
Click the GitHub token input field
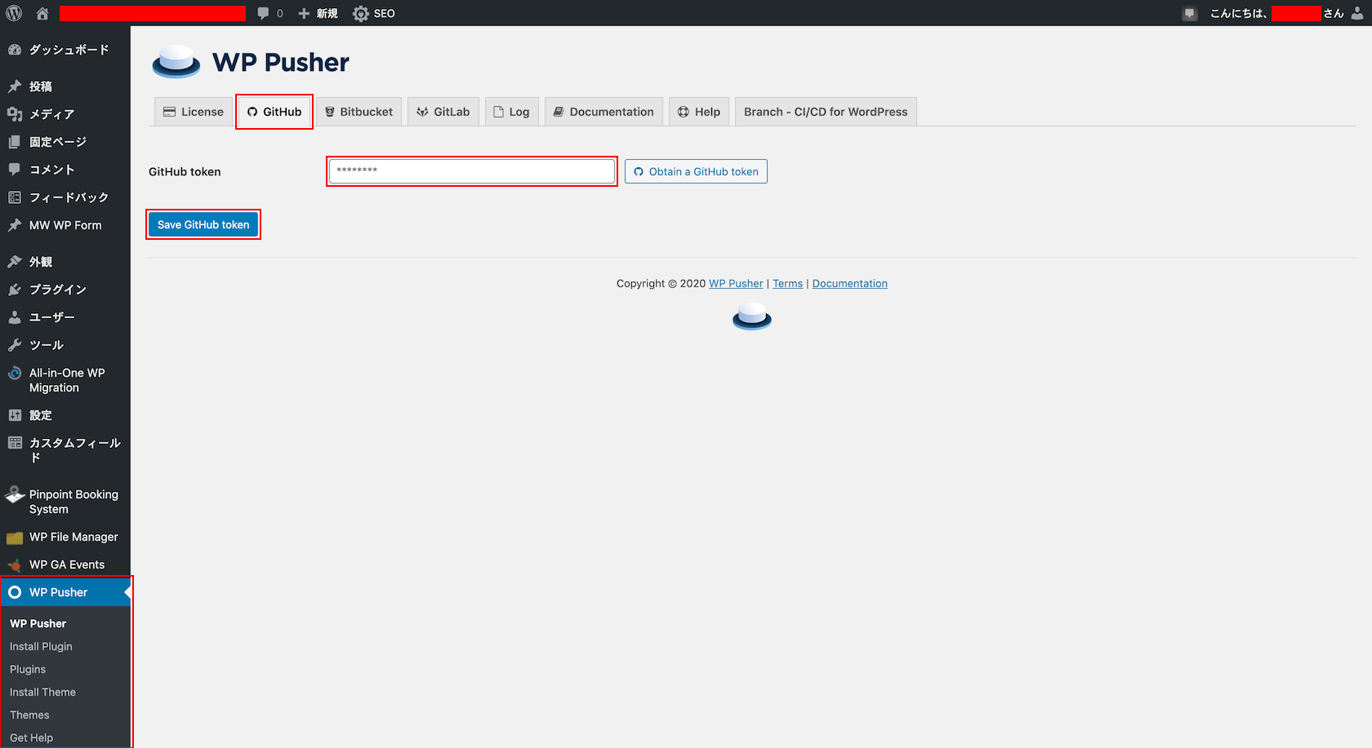click(x=471, y=170)
